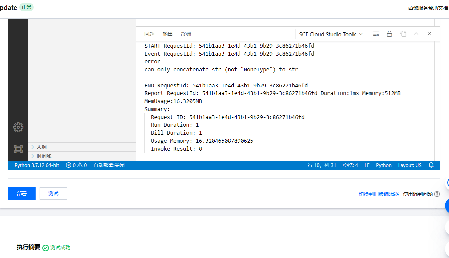Click the Report RequestId line
Viewport: 449px width, 258px height.
click(x=273, y=93)
